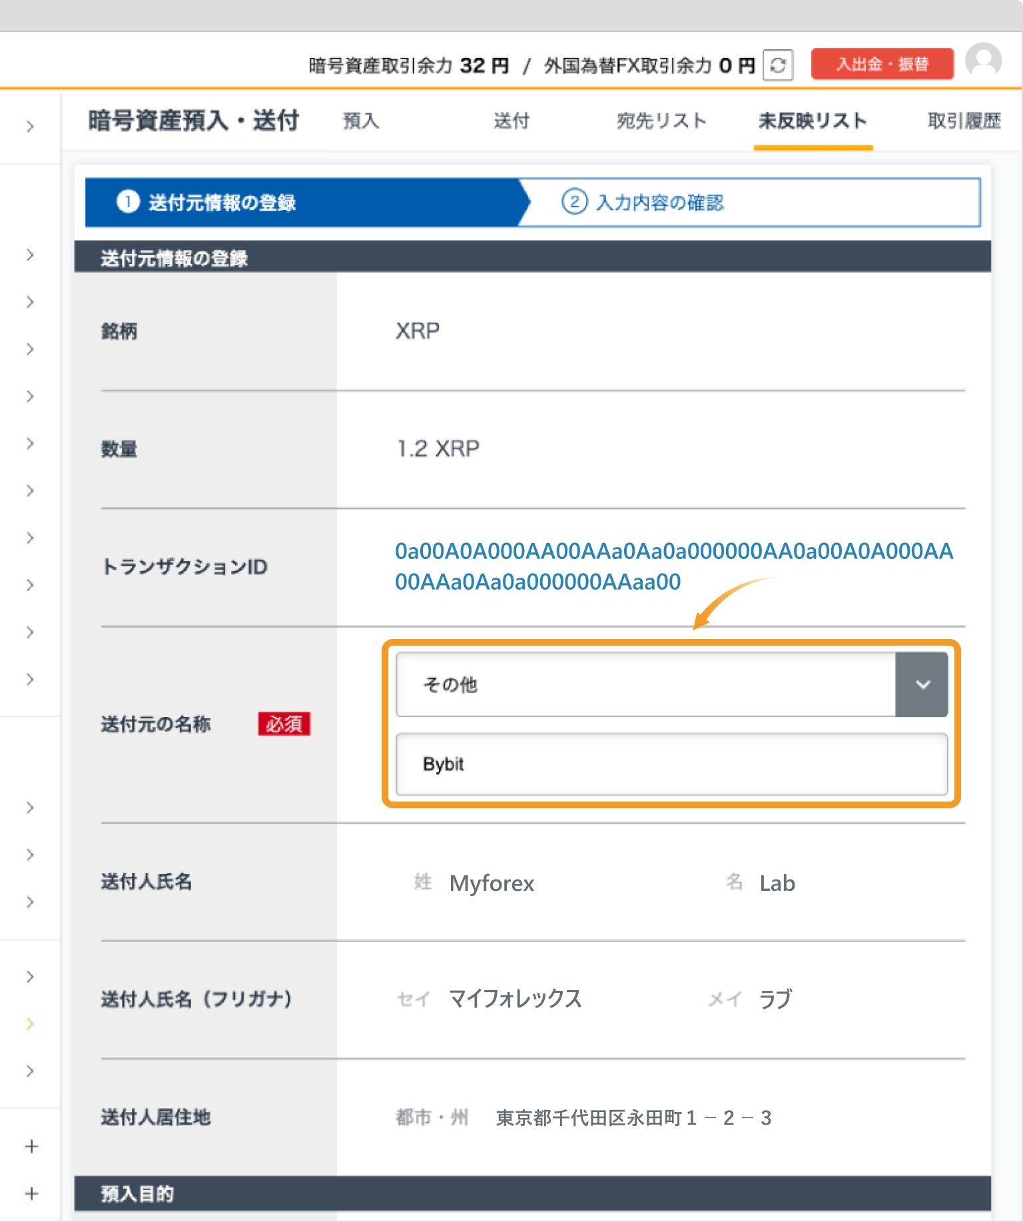The height and width of the screenshot is (1222, 1023).
Task: Click the balance refresh icon
Action: point(778,65)
